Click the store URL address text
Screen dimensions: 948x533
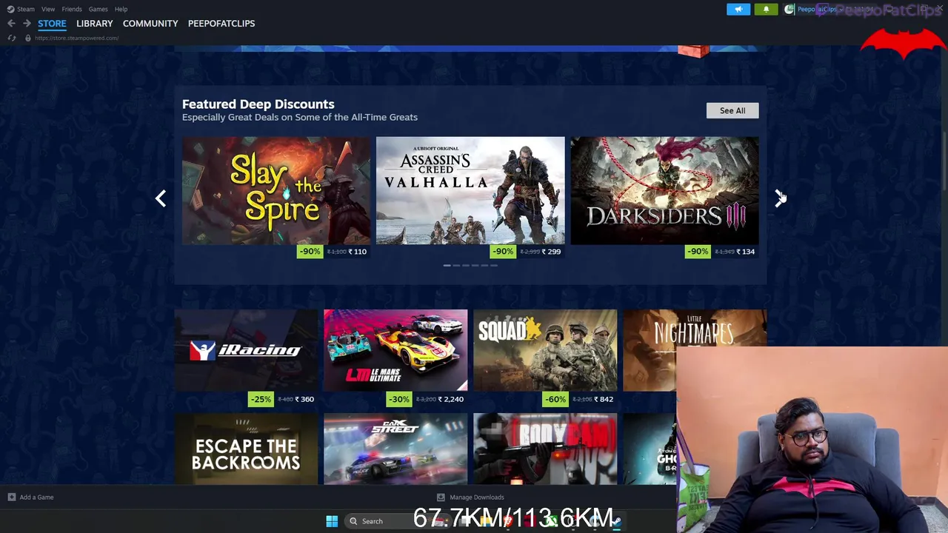[x=76, y=38]
